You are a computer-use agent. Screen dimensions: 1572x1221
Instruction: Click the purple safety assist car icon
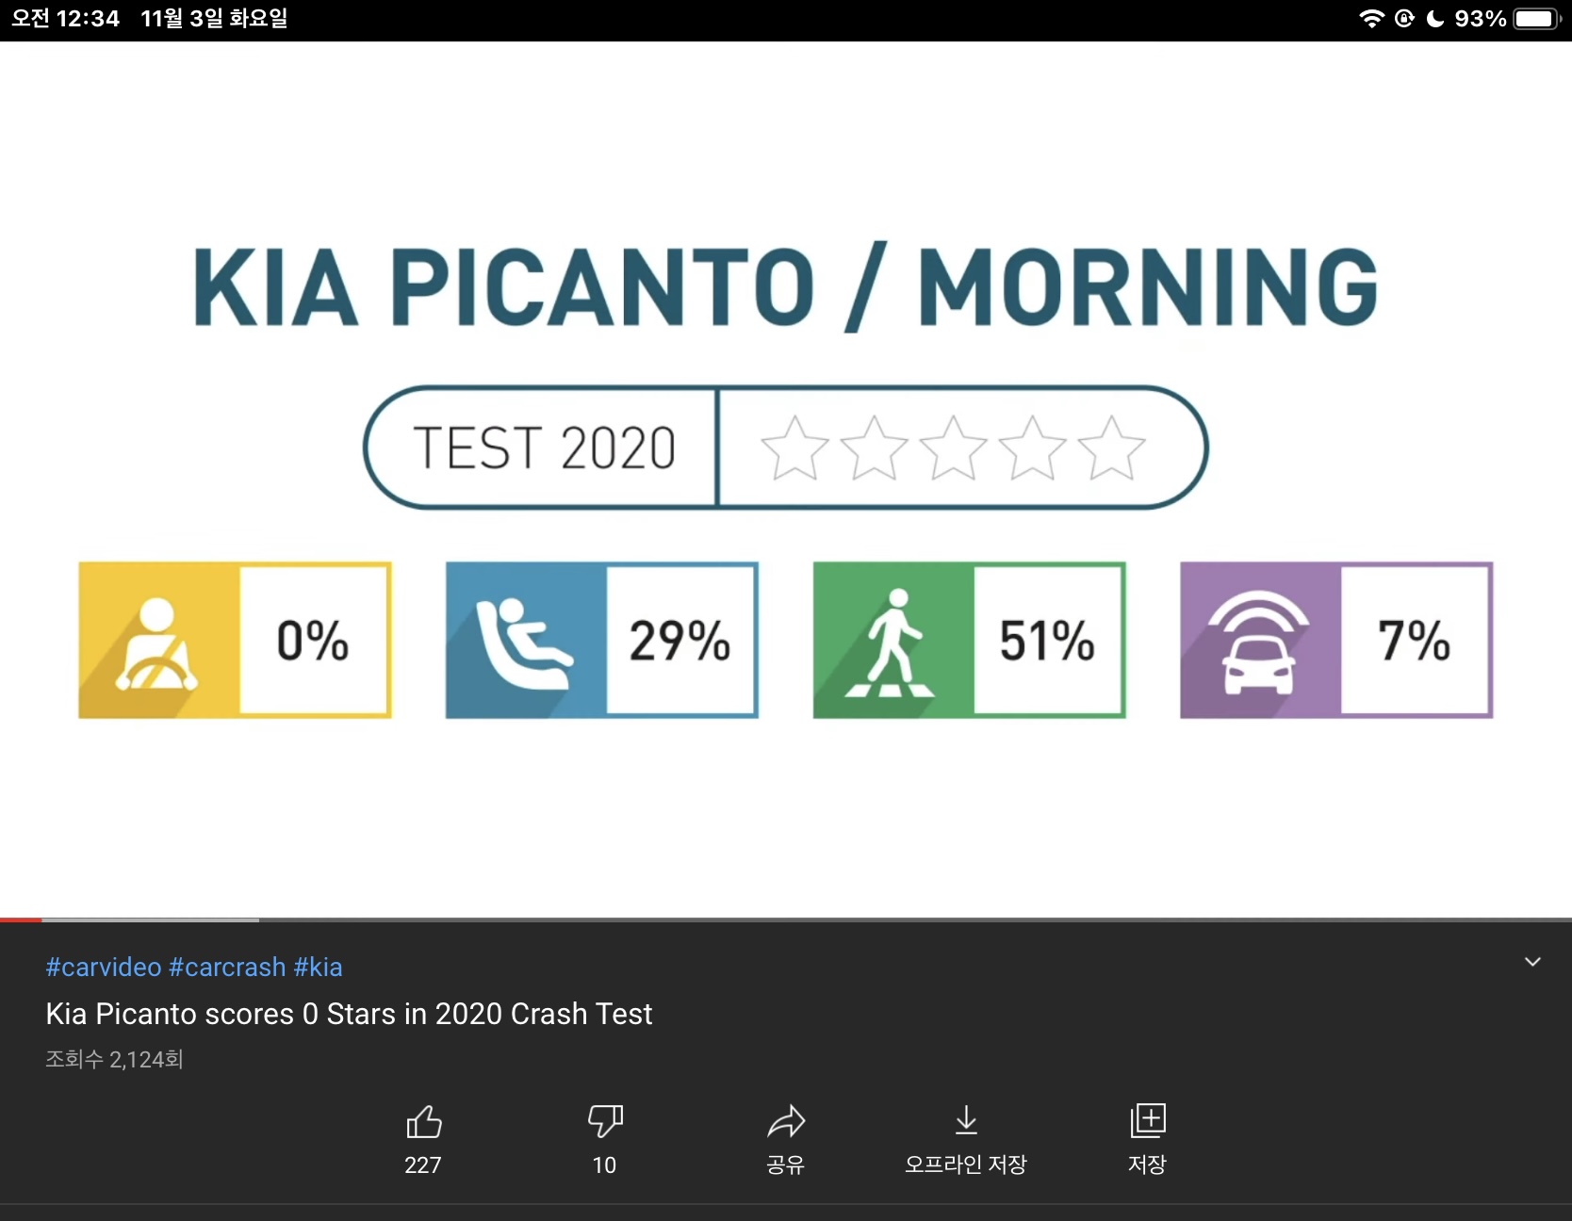point(1259,641)
